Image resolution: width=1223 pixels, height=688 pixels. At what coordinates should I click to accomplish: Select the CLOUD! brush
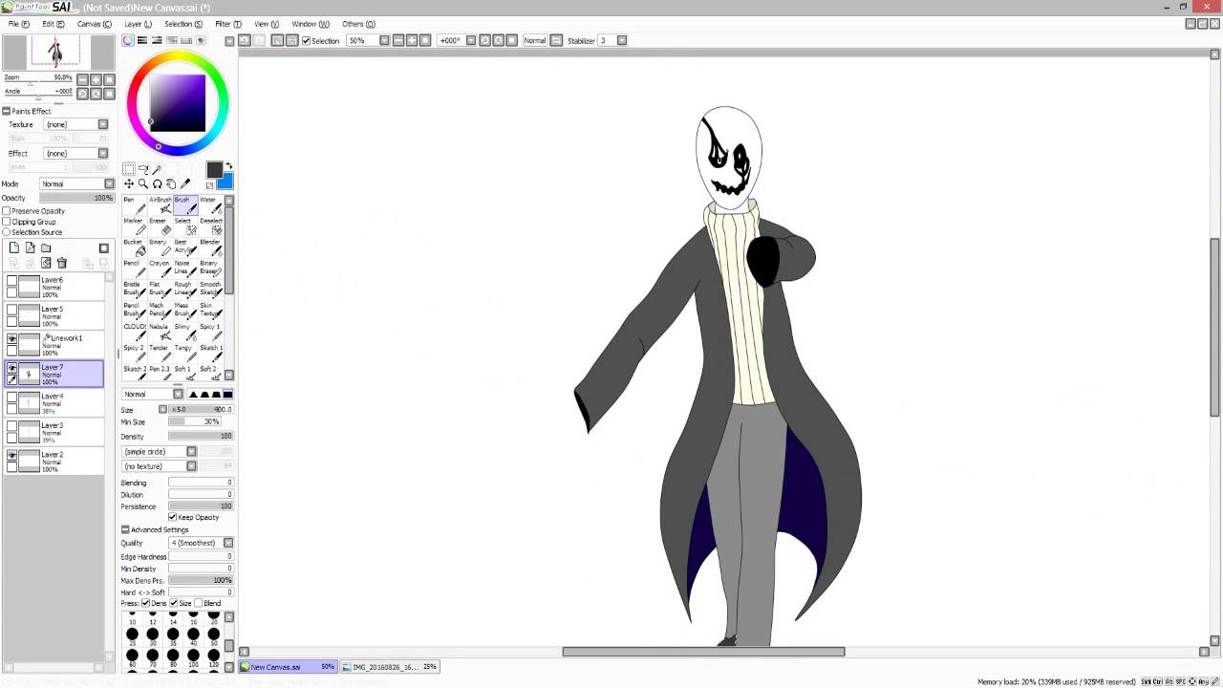(134, 332)
